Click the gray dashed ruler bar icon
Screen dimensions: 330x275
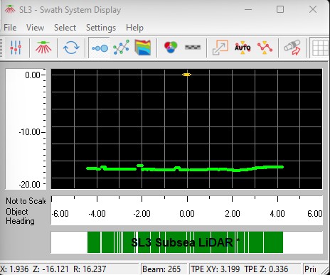[x=193, y=47]
